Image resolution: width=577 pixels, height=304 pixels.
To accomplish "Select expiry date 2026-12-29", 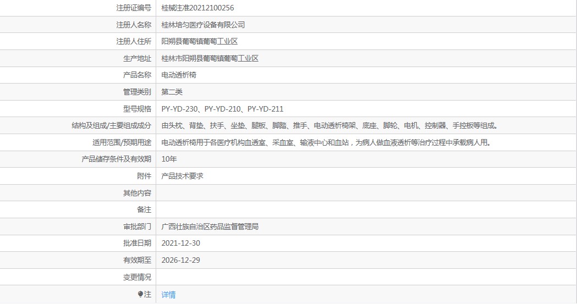I will pyautogui.click(x=180, y=260).
